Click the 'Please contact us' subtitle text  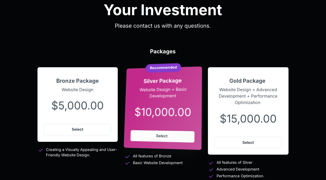pos(163,26)
